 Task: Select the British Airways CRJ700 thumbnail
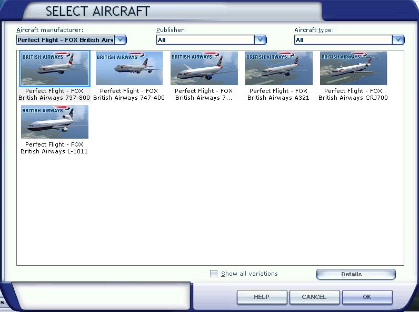(x=354, y=68)
